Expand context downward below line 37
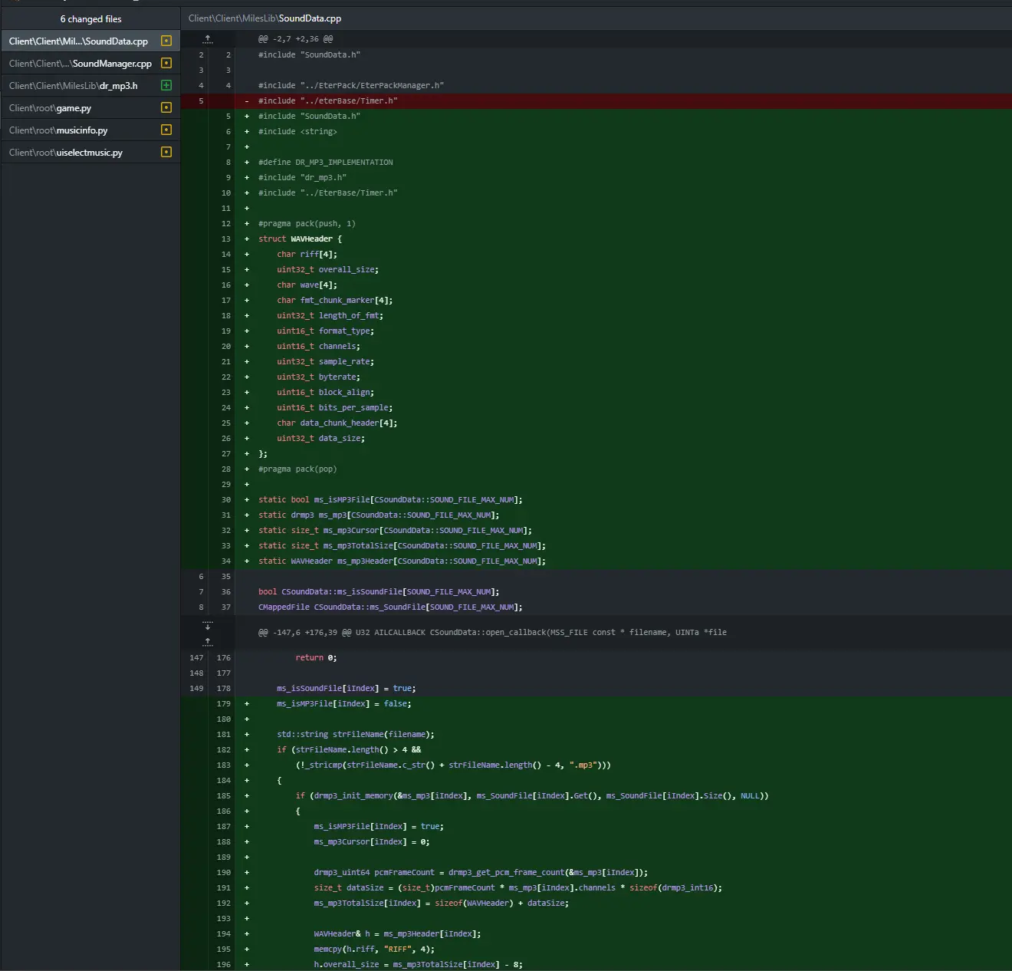The image size is (1012, 971). (x=208, y=626)
